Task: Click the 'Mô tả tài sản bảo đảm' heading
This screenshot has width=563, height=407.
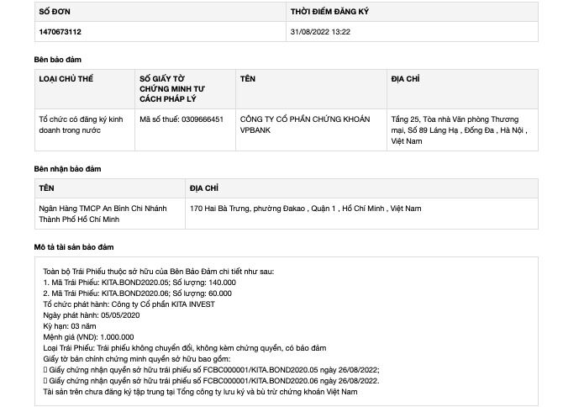Action: [x=74, y=247]
